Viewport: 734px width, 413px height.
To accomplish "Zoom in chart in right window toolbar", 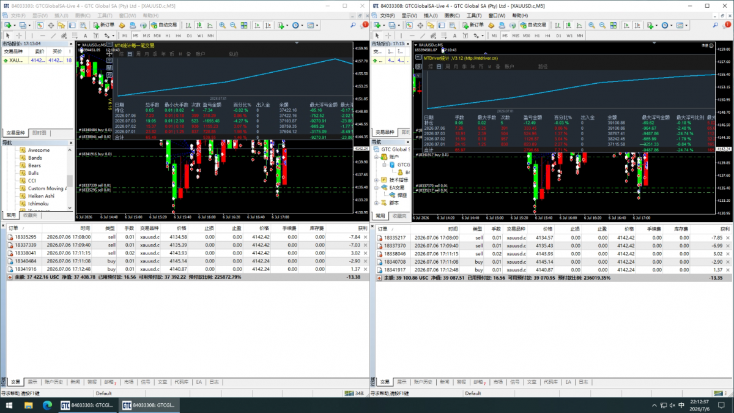I will pyautogui.click(x=591, y=25).
